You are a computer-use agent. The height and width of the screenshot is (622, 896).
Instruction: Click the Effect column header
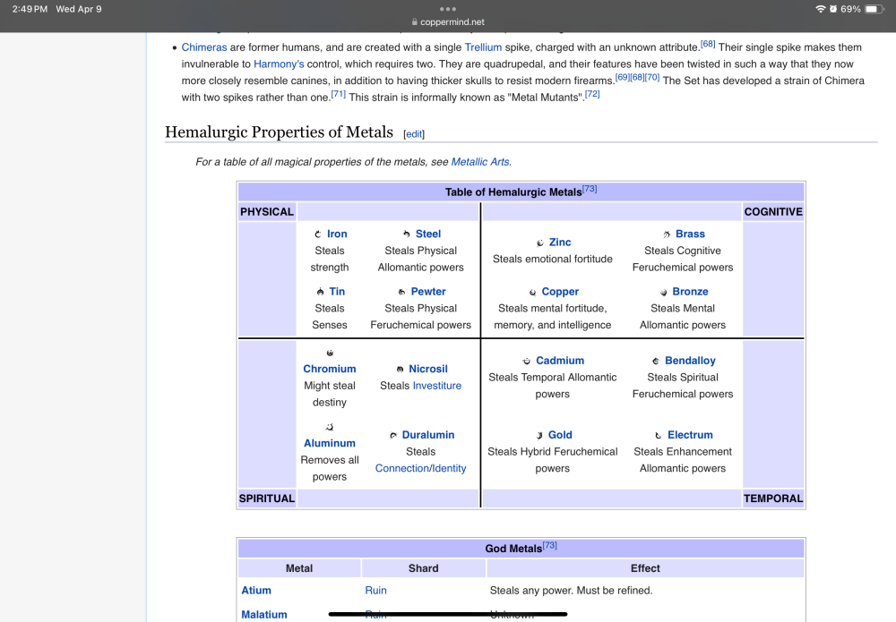pos(645,568)
